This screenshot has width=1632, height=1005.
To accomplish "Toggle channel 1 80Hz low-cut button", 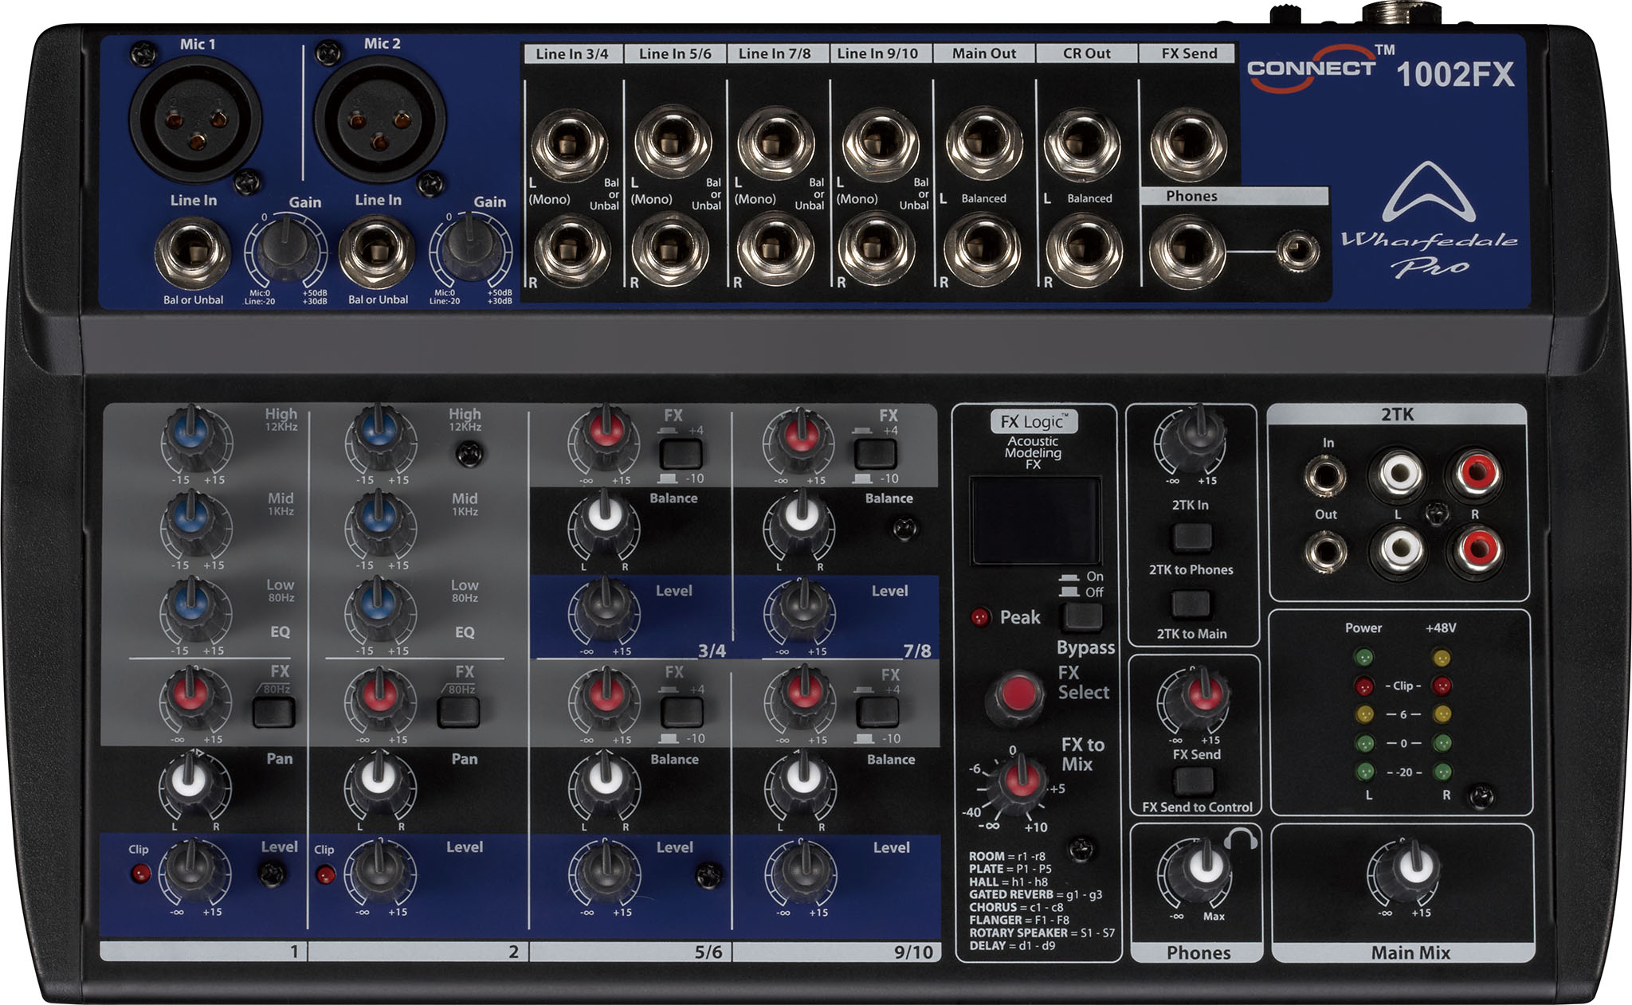I will coord(273,711).
